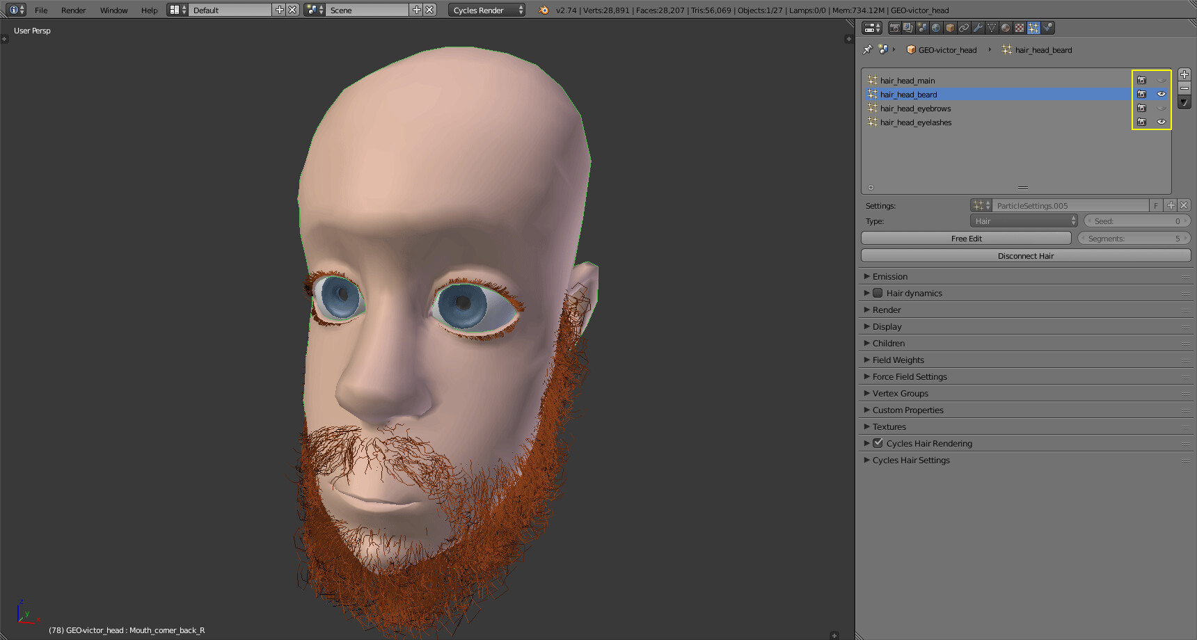Adjust the Segments value slider
Image resolution: width=1197 pixels, height=640 pixels.
(x=1134, y=238)
